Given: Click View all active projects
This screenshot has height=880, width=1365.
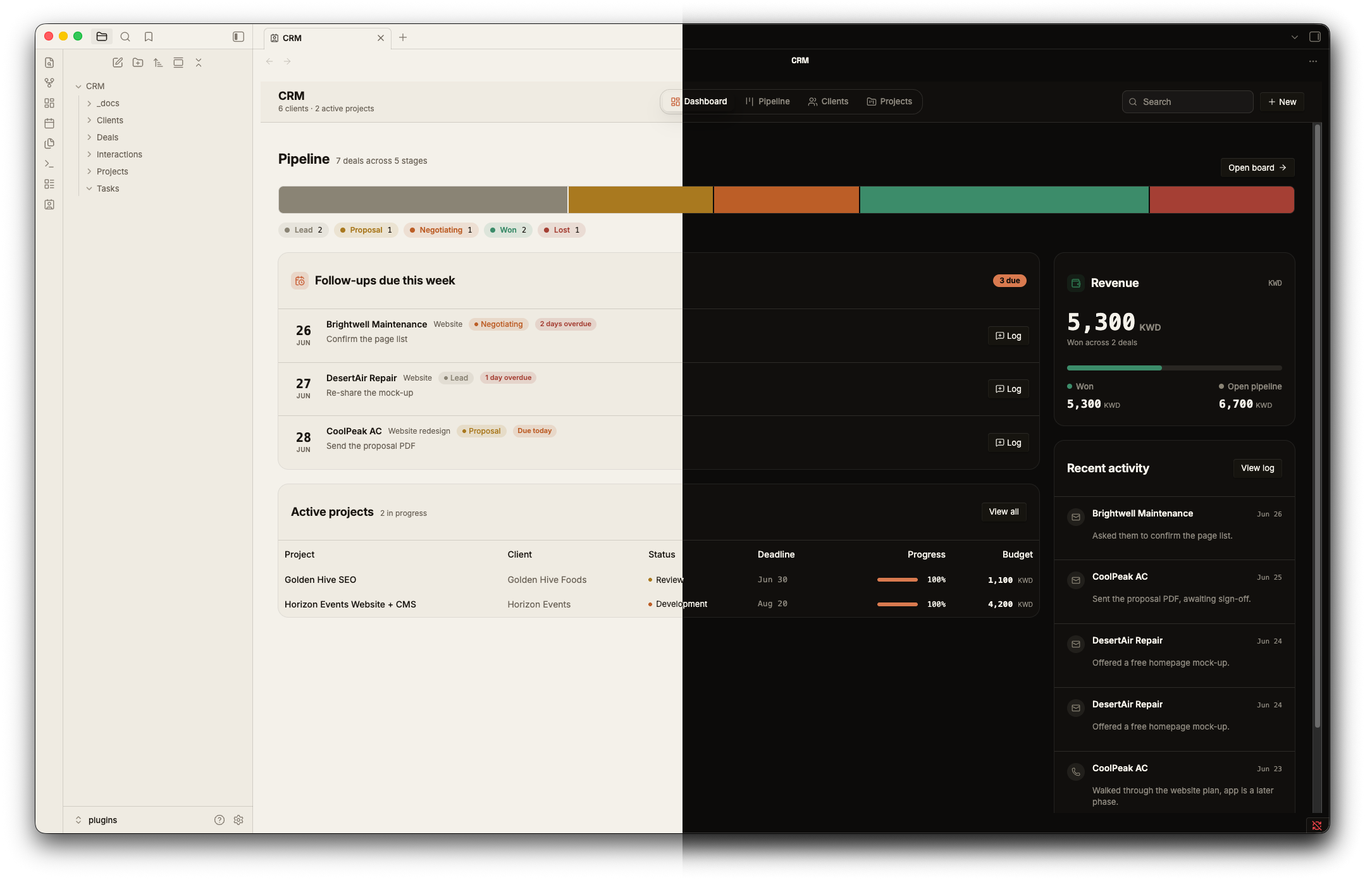Looking at the screenshot, I should pyautogui.click(x=1004, y=512).
